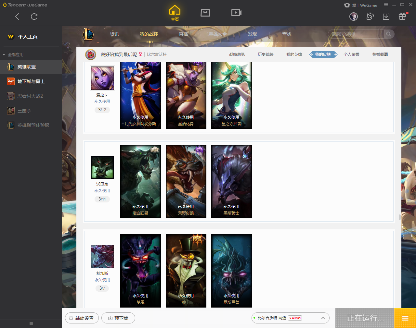
Task: Open the 星之守护者 skin card
Action: [x=231, y=96]
